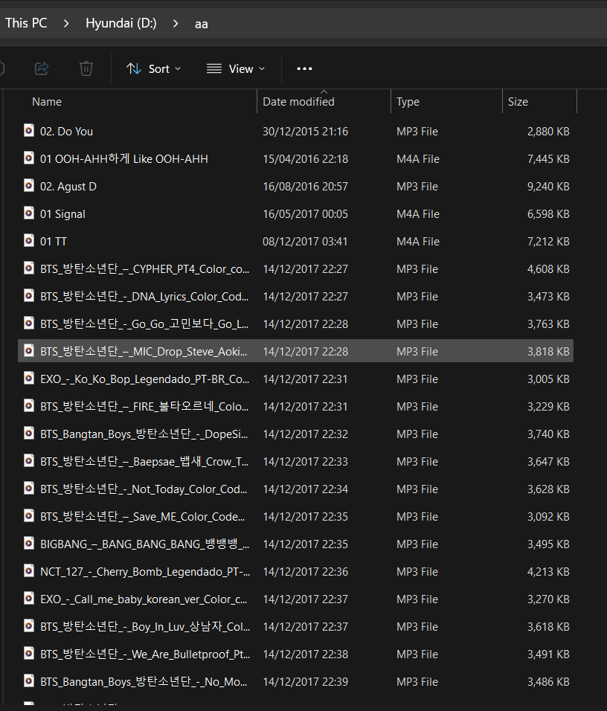Select file name 01 Signal
This screenshot has height=711, width=607.
[62, 214]
